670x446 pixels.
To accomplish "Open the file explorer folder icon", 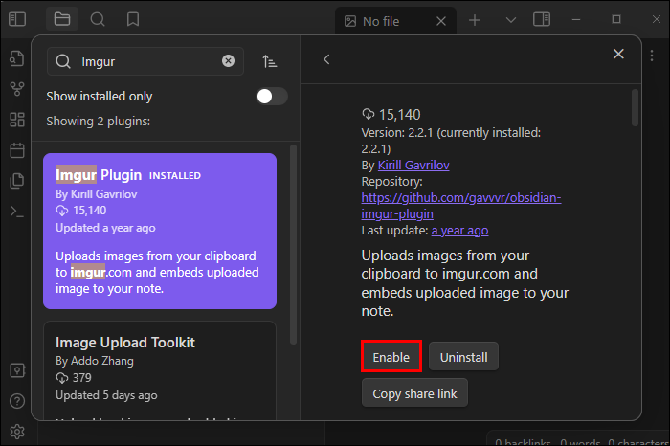I will [62, 19].
